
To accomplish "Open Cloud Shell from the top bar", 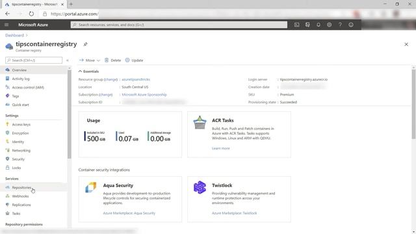I will tap(296, 25).
